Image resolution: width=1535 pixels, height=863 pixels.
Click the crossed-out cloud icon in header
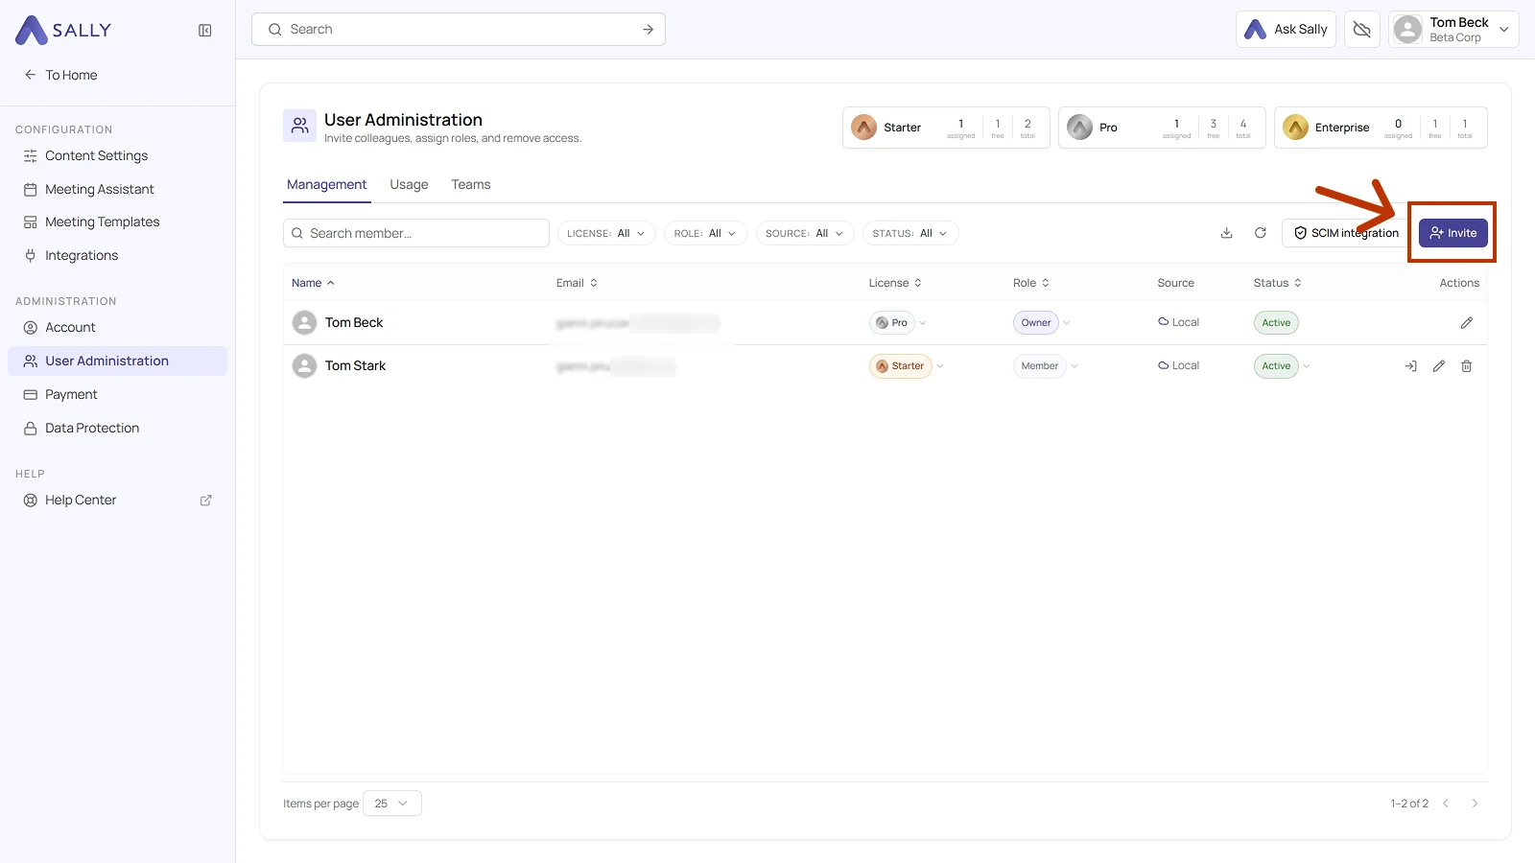[x=1361, y=30]
